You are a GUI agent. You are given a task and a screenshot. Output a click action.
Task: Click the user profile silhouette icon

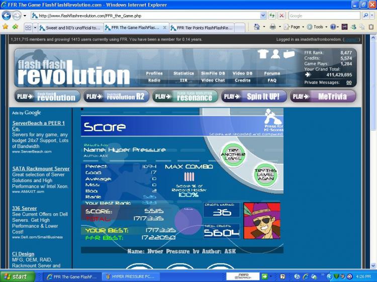pos(275,54)
